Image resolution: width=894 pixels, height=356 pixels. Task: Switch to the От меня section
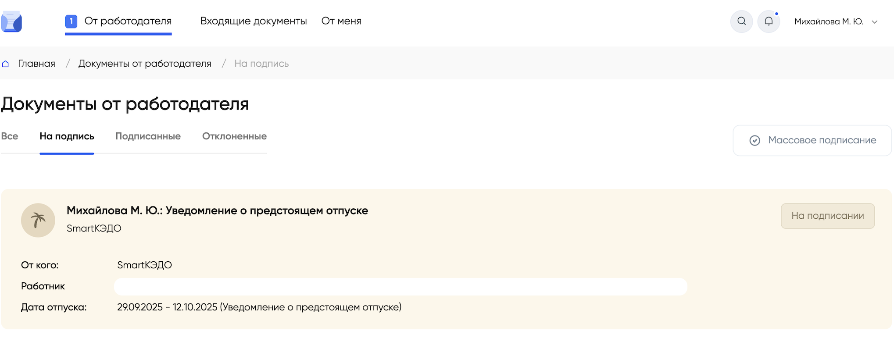click(341, 21)
